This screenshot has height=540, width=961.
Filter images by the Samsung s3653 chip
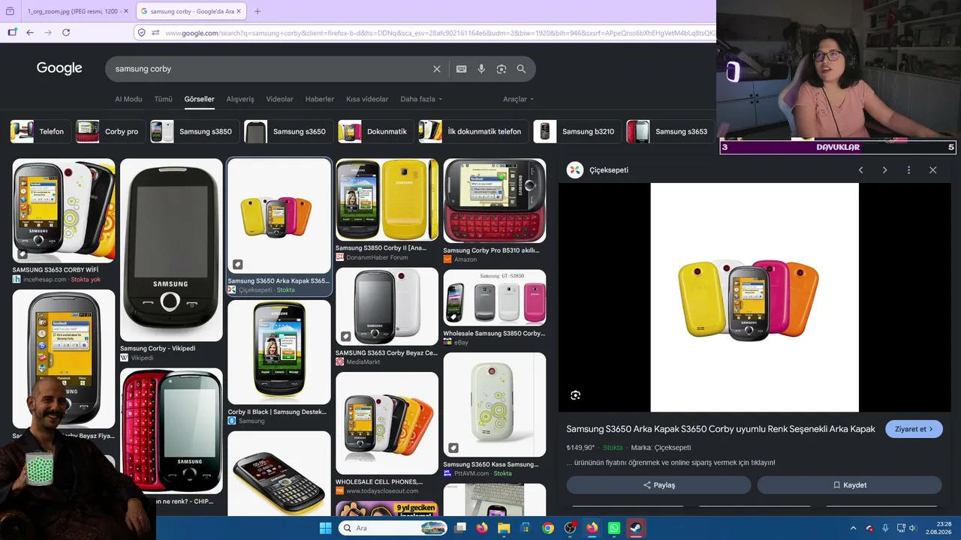point(670,131)
